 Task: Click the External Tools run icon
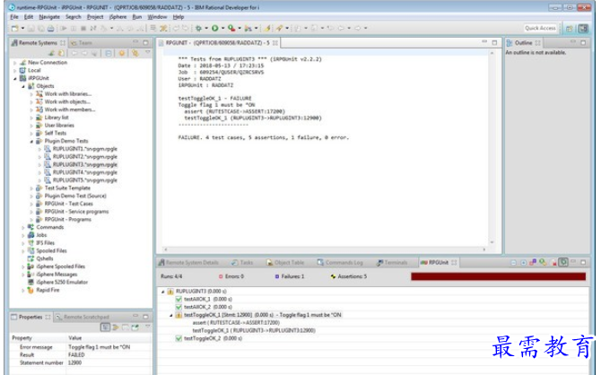(231, 28)
